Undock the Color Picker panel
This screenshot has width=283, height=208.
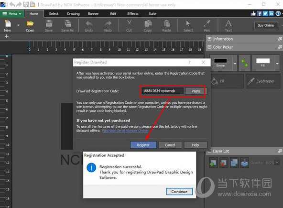tap(280, 47)
